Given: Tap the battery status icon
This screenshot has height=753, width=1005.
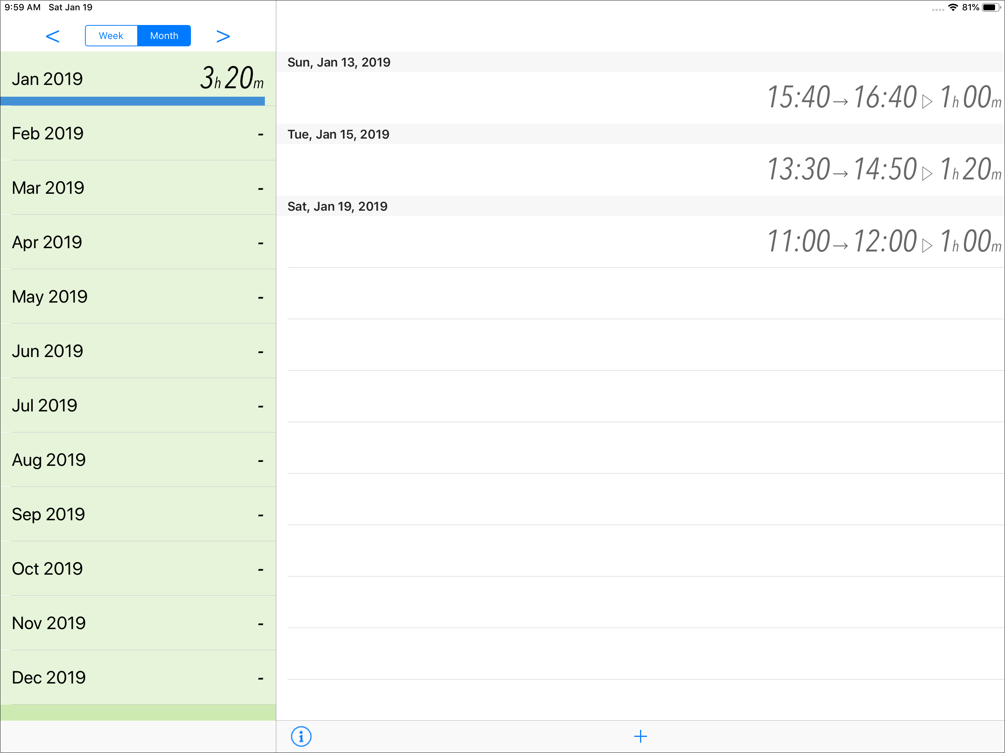Looking at the screenshot, I should [x=991, y=7].
